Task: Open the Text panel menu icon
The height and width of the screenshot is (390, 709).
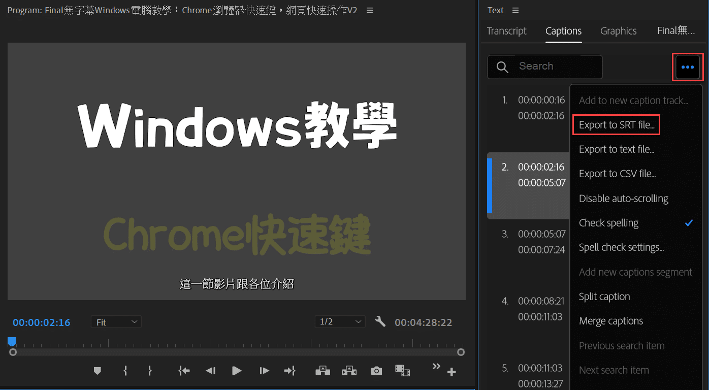Action: (x=515, y=10)
